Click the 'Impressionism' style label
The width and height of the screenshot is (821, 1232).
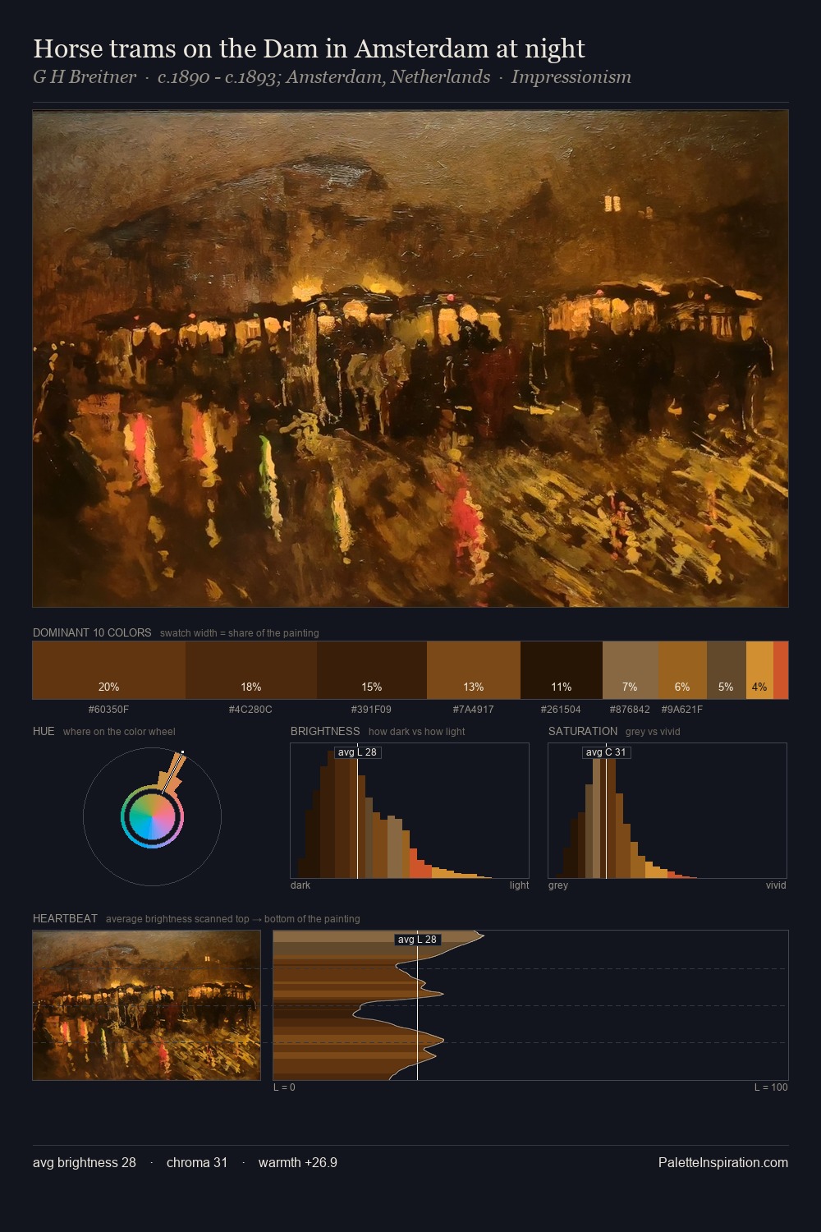[x=571, y=77]
